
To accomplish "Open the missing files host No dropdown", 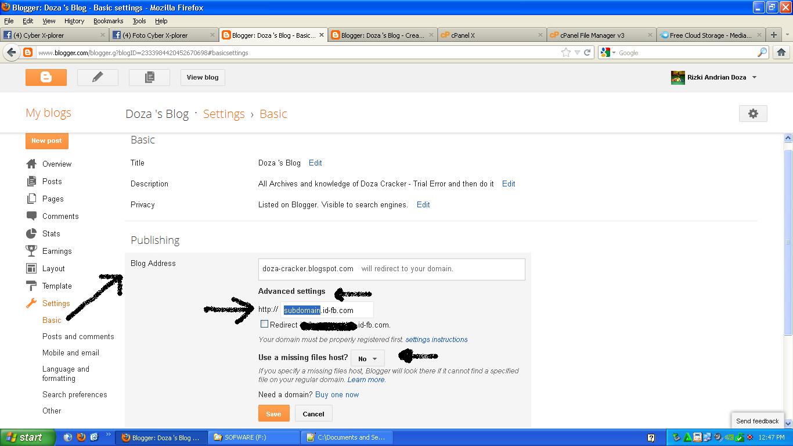I will tap(367, 358).
